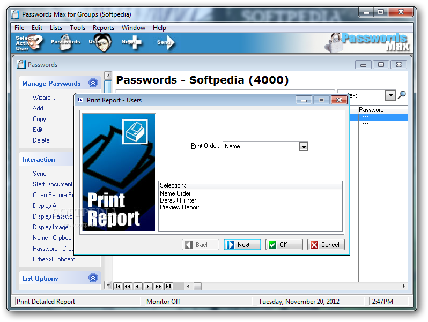Open the Lists menu
This screenshot has width=428, height=322.
click(x=56, y=28)
